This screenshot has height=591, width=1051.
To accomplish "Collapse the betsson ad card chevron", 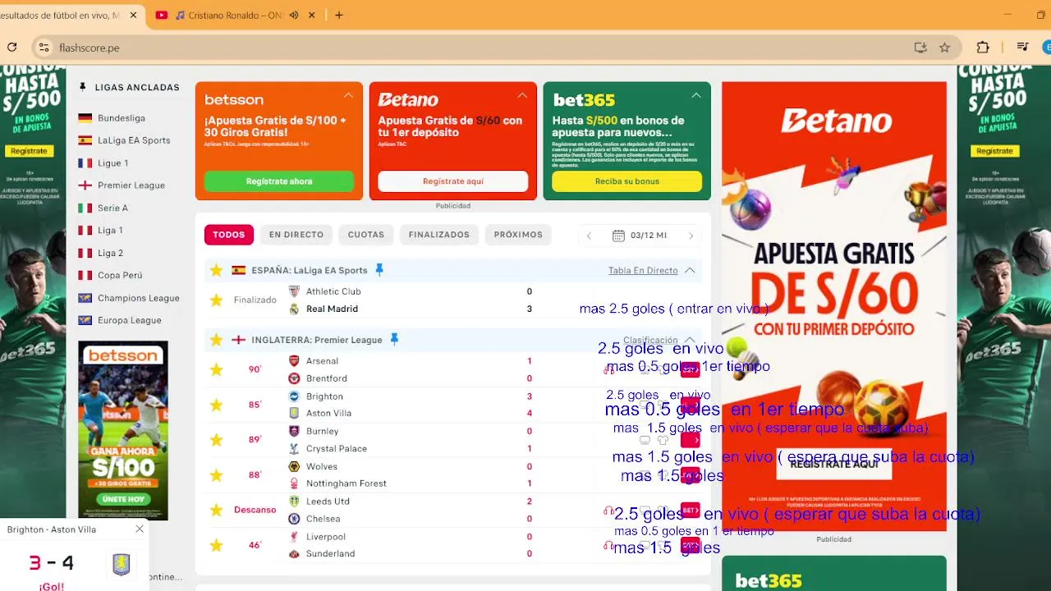I will pos(348,95).
